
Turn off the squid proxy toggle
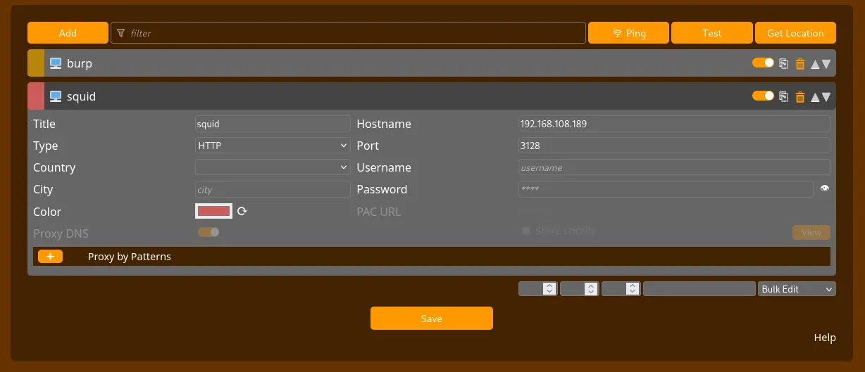[x=763, y=96]
